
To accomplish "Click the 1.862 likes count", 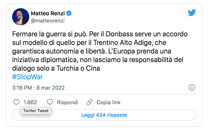I will [x=30, y=102].
